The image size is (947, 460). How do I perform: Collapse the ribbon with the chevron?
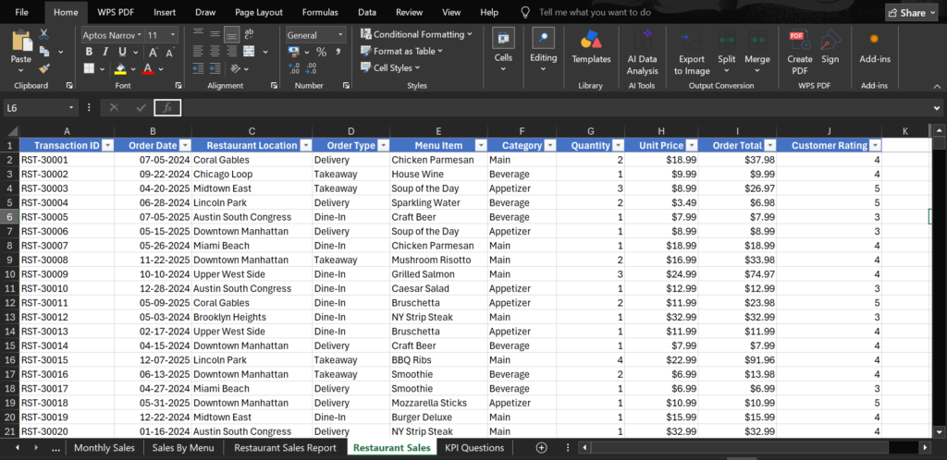(x=937, y=86)
